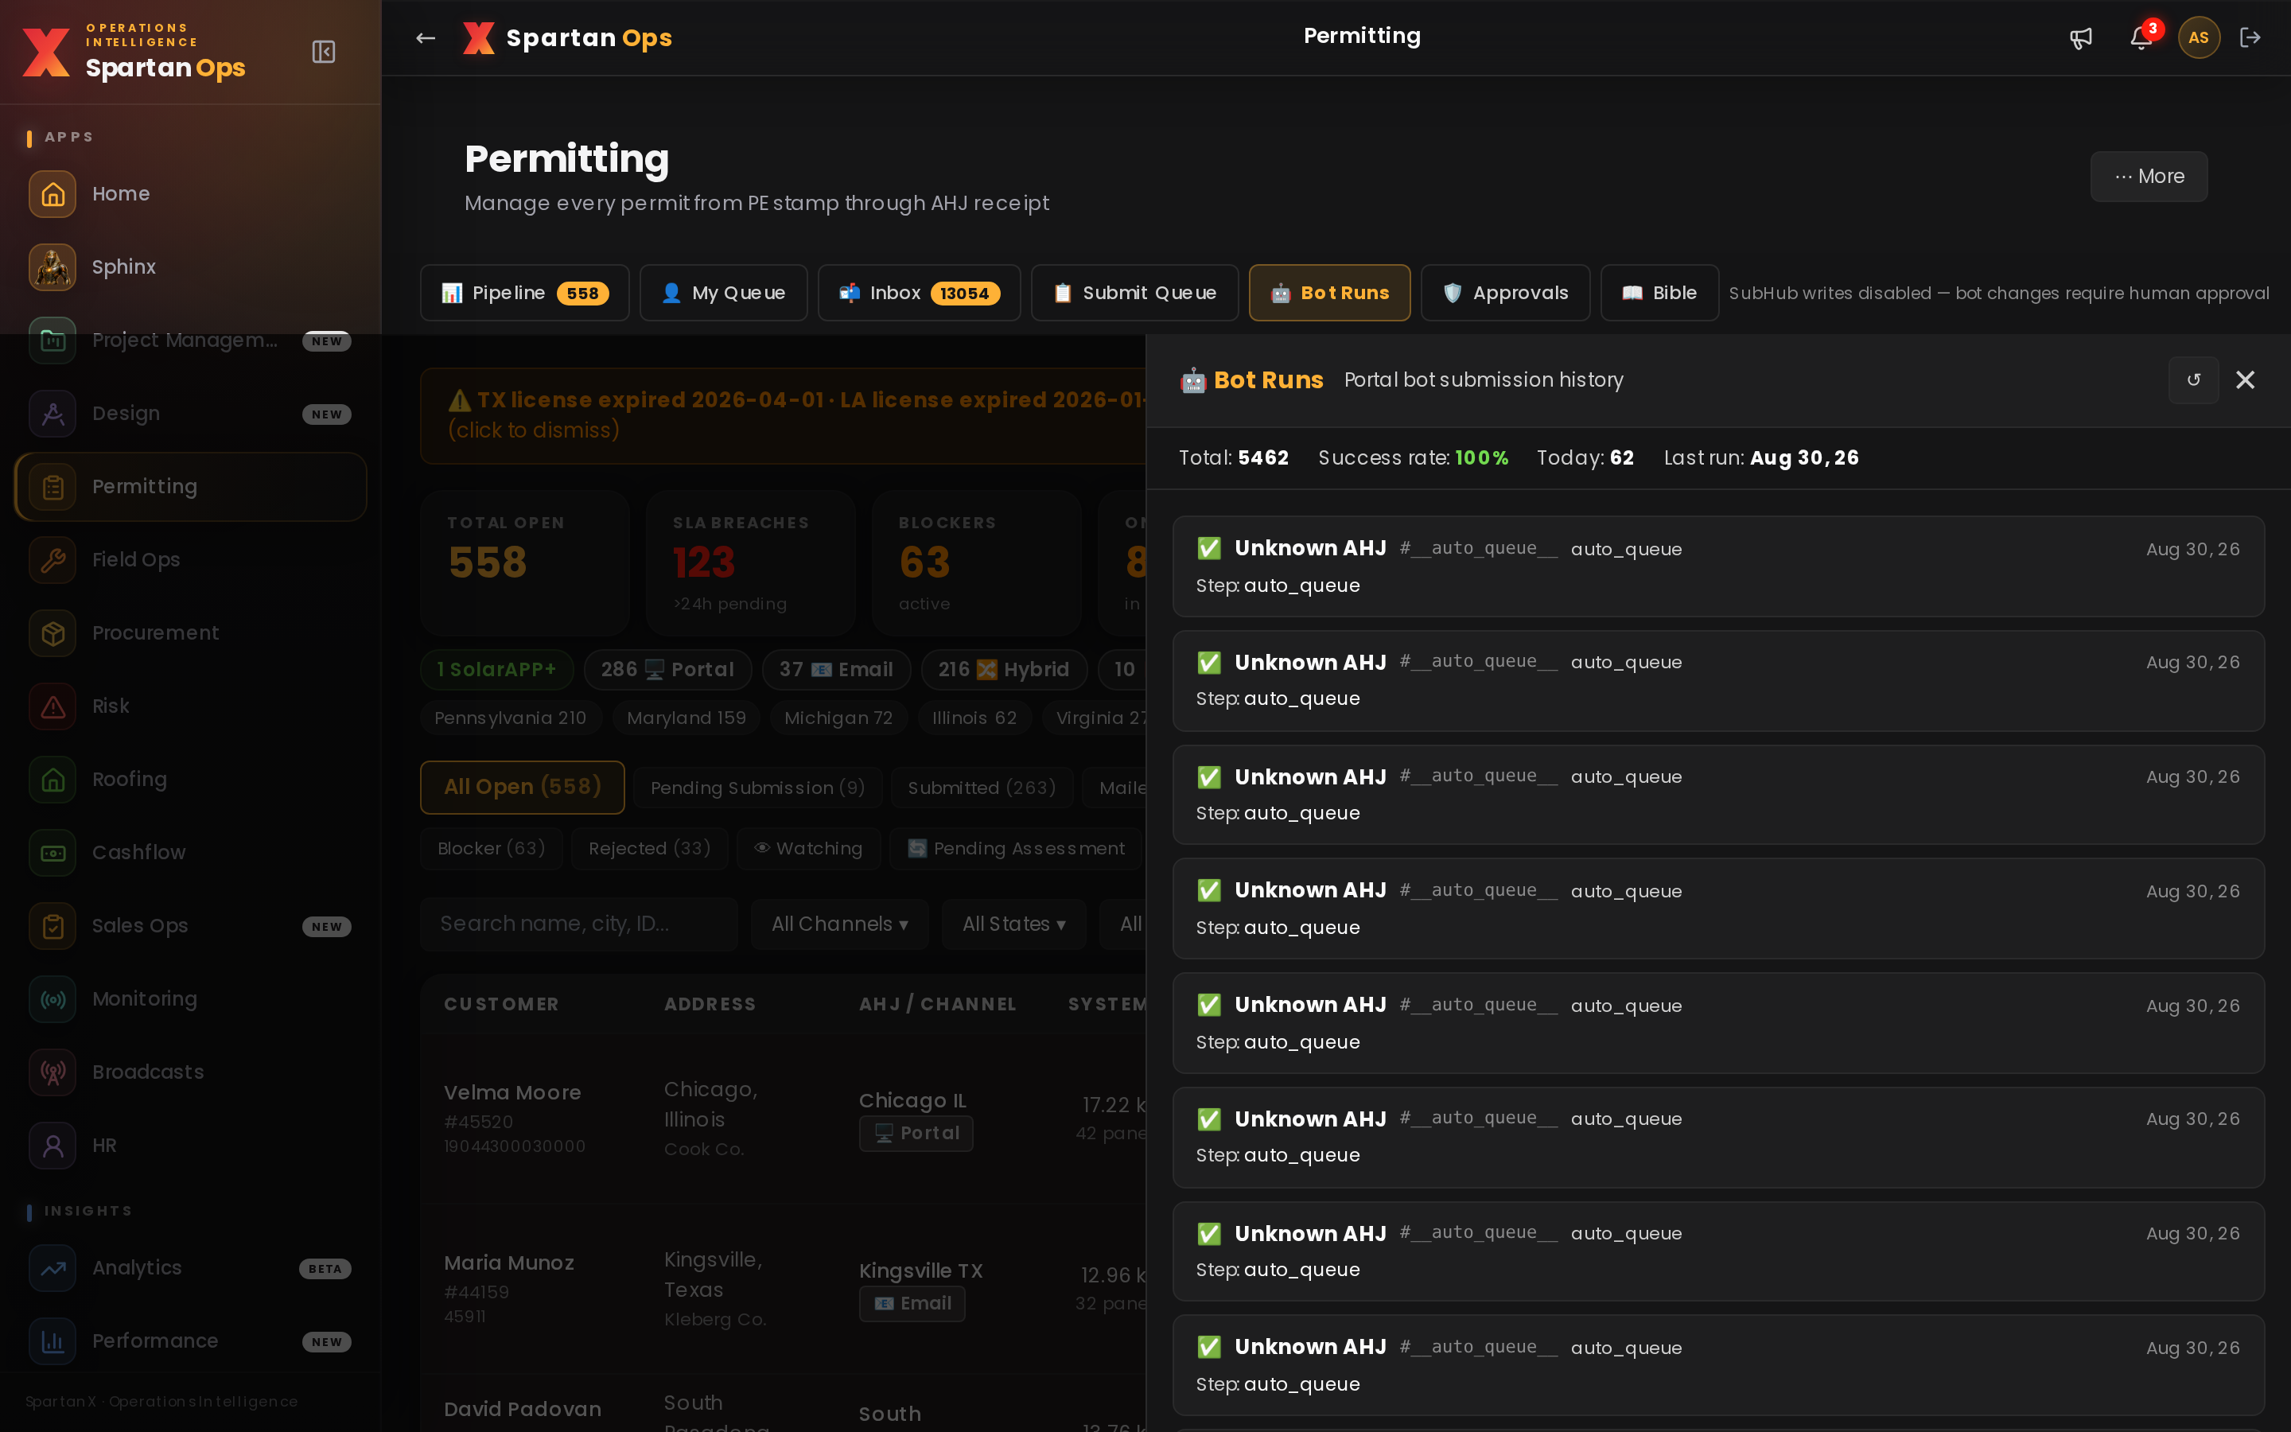
Task: Open the Monitoring signal icon
Action: 52,999
